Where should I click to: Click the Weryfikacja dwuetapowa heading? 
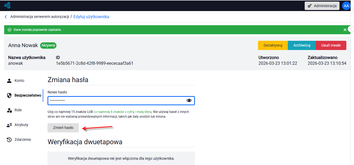click(85, 142)
